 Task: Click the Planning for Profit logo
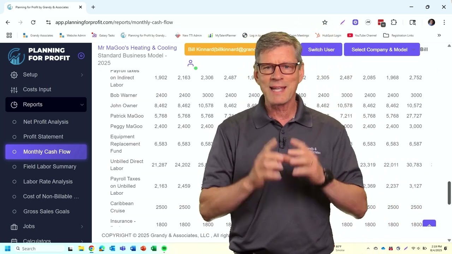(x=39, y=56)
